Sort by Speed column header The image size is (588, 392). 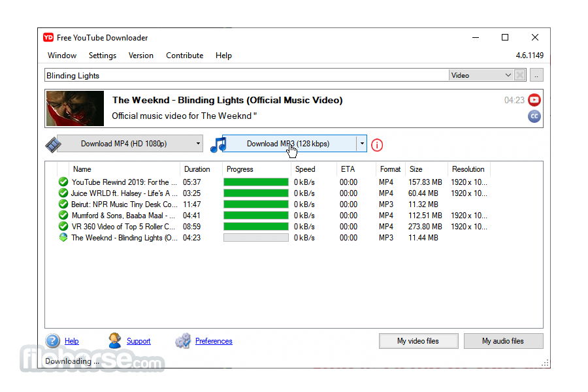click(x=305, y=169)
